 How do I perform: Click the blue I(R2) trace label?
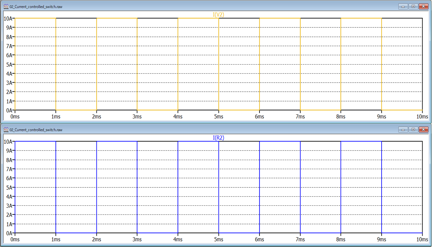(219, 138)
